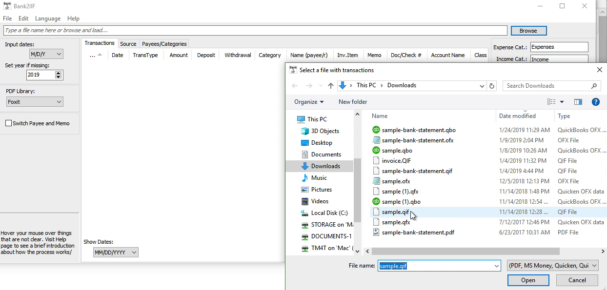Refresh the Downloads folder listing
Viewport: 607px width, 290px height.
pyautogui.click(x=492, y=86)
